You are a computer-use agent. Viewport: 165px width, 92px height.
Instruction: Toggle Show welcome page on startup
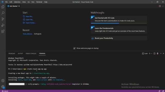click(x=74, y=48)
